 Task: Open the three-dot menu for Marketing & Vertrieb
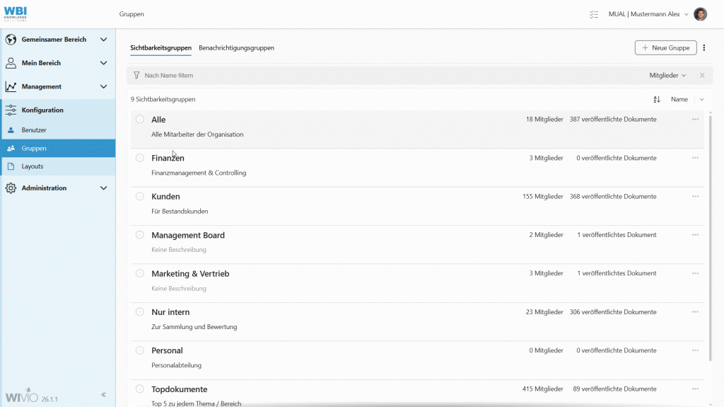695,273
